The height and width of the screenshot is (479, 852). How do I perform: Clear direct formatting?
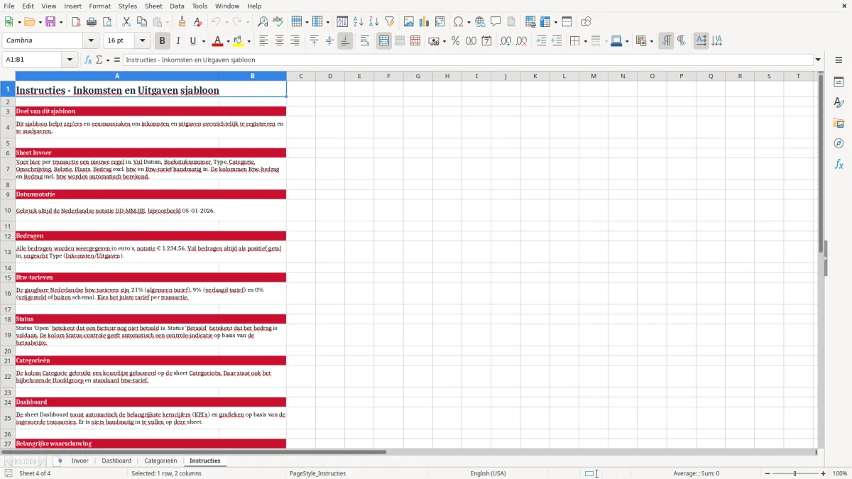(198, 22)
